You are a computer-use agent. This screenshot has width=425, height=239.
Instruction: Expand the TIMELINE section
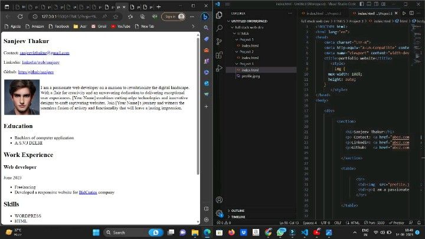point(261,217)
